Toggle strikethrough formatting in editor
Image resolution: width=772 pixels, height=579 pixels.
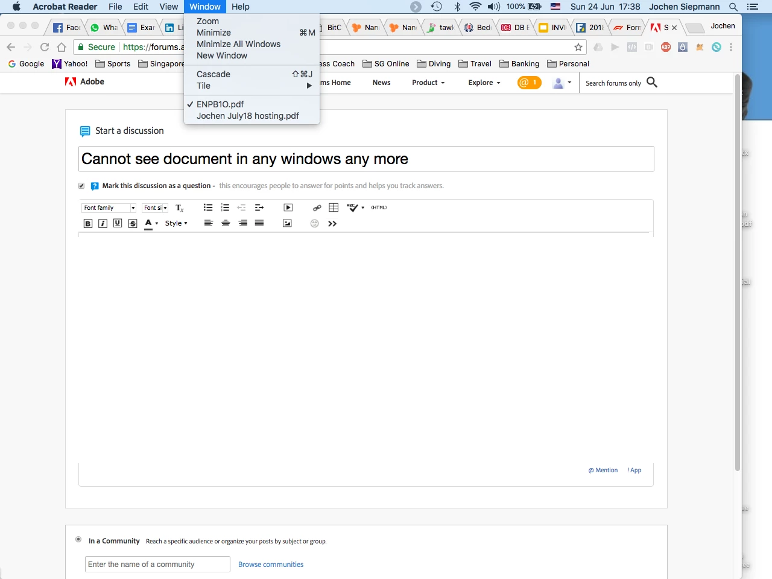tap(133, 224)
